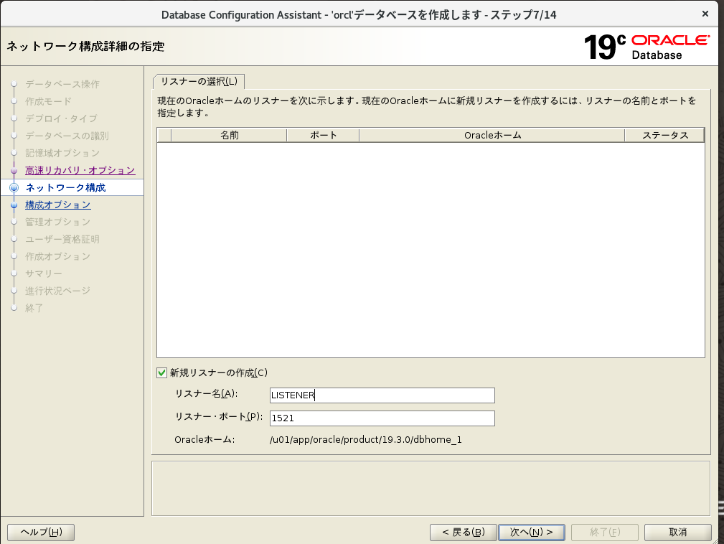
Task: Click the Oracleホーム column header
Action: click(x=492, y=135)
